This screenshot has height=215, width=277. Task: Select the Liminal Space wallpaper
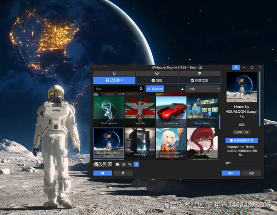coord(140,143)
